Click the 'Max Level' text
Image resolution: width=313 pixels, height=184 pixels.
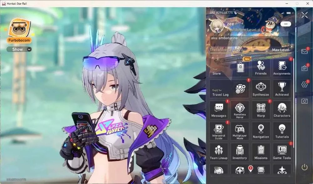coord(280,50)
